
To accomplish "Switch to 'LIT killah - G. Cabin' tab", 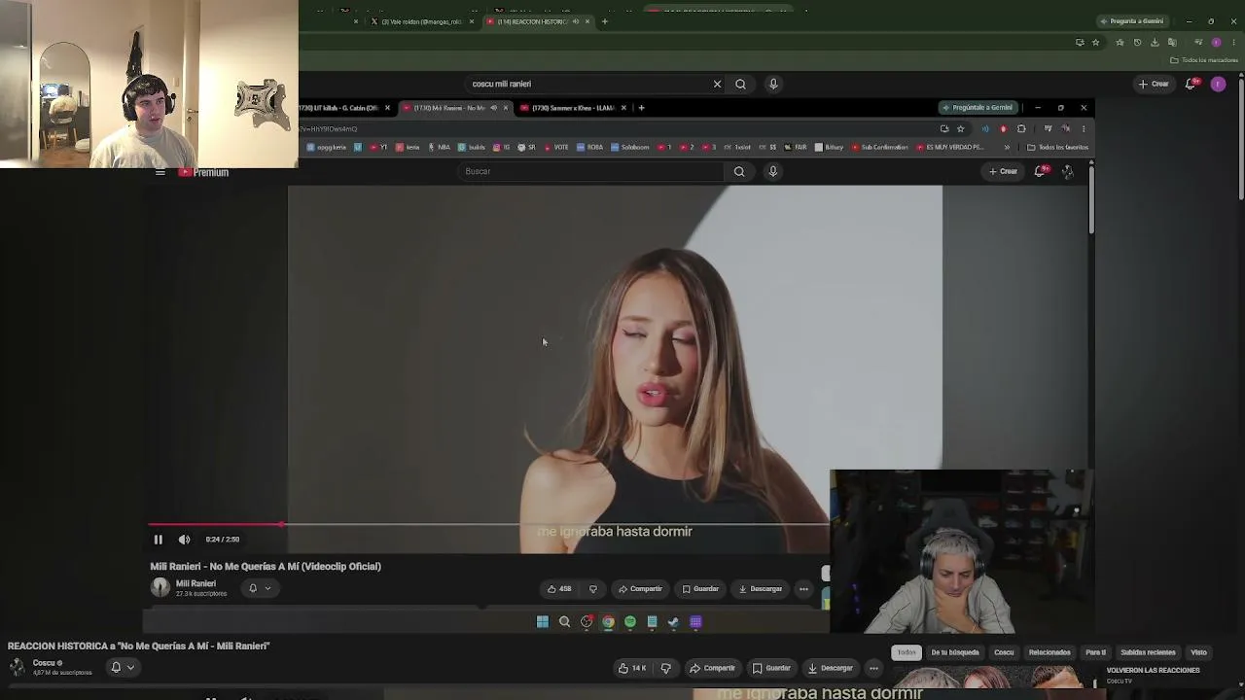I will coord(341,108).
